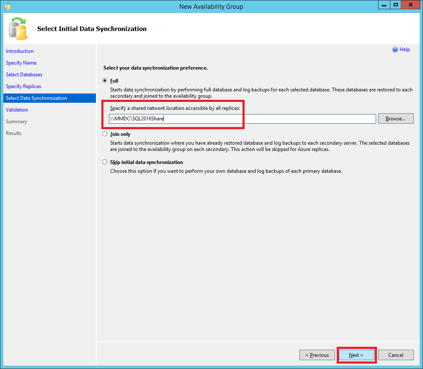Maximize the New Availability Group window

pos(395,5)
